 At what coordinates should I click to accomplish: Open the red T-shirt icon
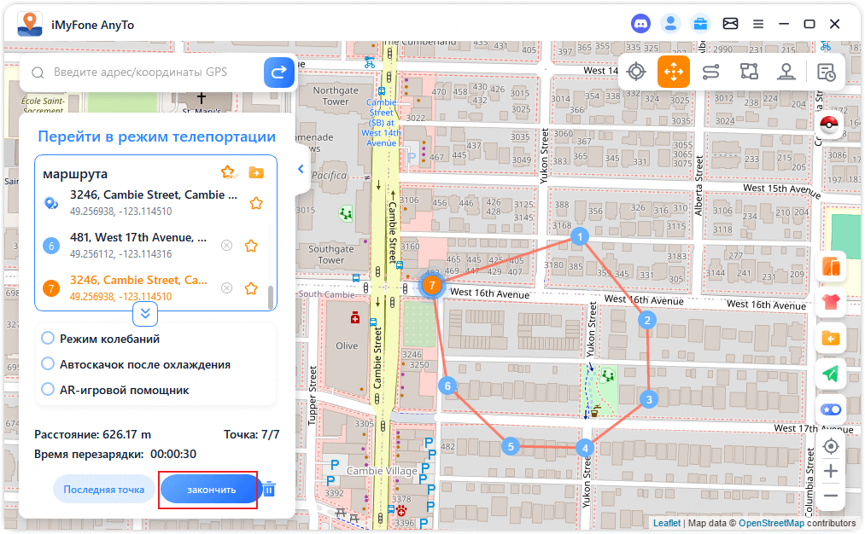[831, 302]
